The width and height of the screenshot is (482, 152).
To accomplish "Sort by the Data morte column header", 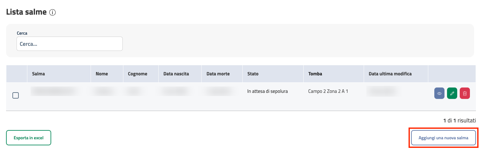I will tap(218, 74).
